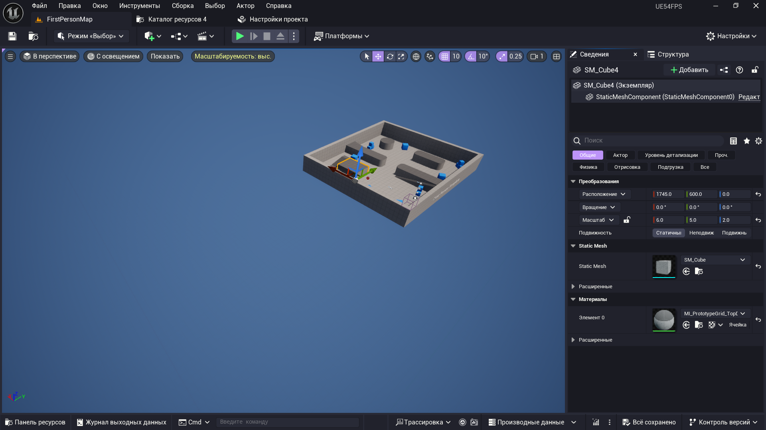
Task: Save the current level with floppy icon
Action: point(12,36)
